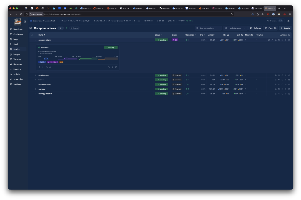This screenshot has height=200, width=301.
Task: Open the file browser icon in the convertx card
Action: tap(46, 67)
